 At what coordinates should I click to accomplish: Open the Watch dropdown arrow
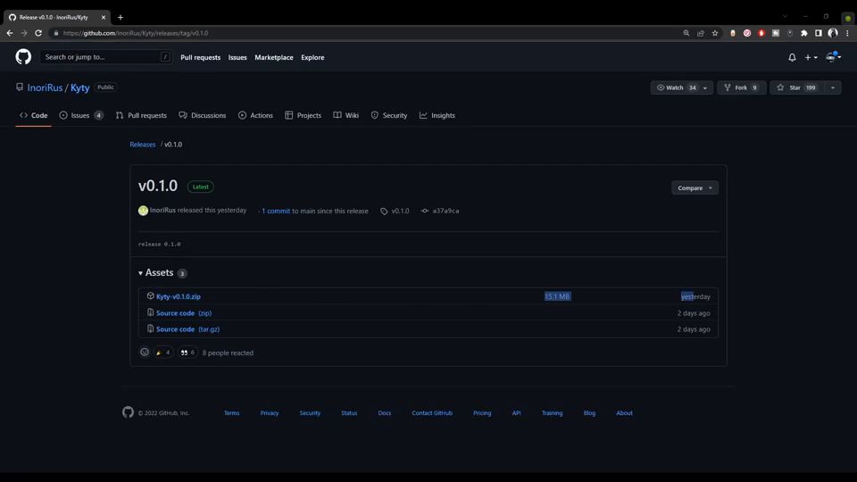point(705,87)
